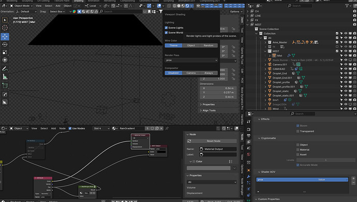This screenshot has width=357, height=202.
Task: Toggle Scene Lights checkbox
Action: (x=166, y=27)
